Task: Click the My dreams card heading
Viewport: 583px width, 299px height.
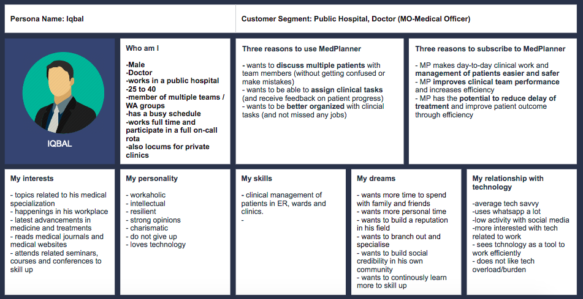Action: pyautogui.click(x=376, y=179)
